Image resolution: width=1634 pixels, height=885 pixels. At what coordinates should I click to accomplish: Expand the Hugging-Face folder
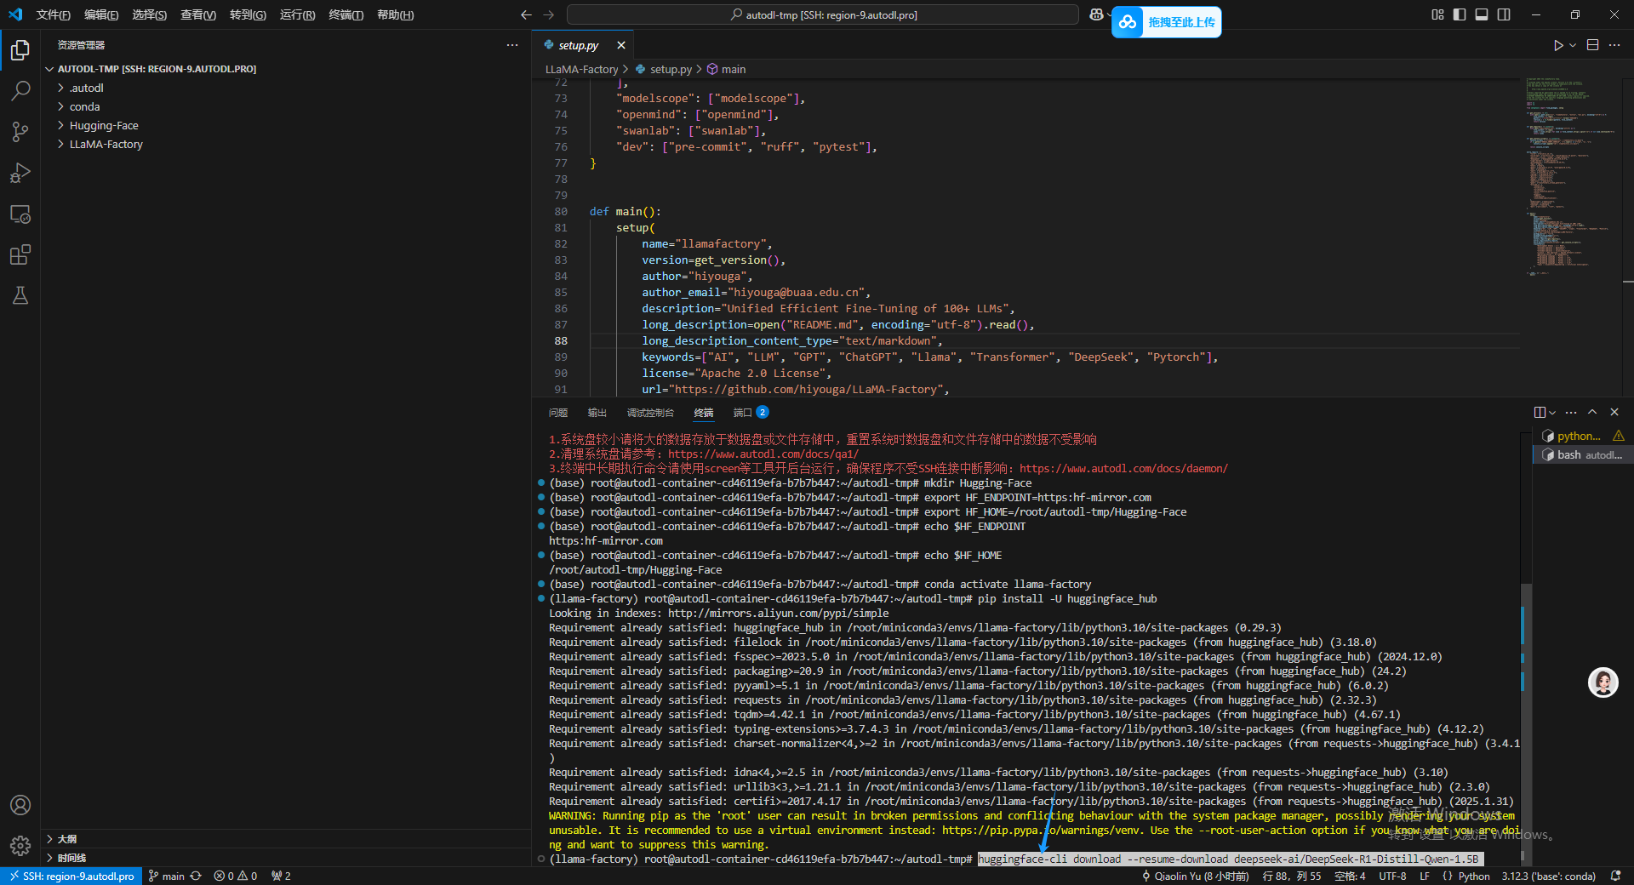tap(103, 125)
